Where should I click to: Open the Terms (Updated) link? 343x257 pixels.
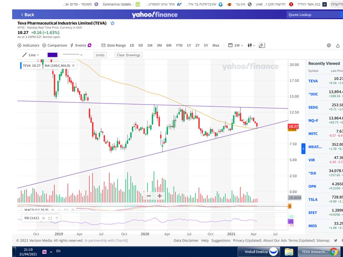[x=302, y=240]
